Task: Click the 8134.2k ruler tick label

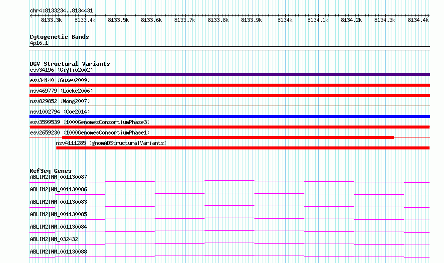Action: [x=352, y=20]
